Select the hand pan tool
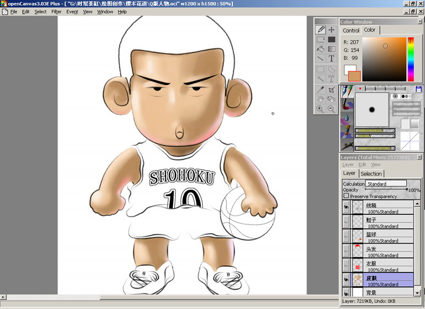 pyautogui.click(x=320, y=99)
